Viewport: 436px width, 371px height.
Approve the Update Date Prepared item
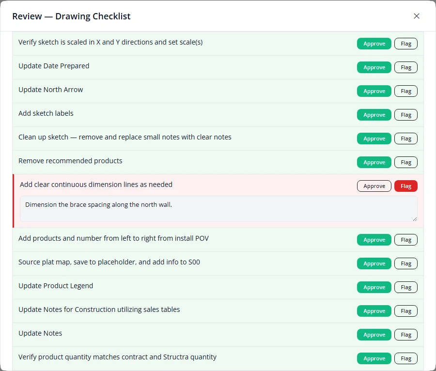click(x=374, y=67)
